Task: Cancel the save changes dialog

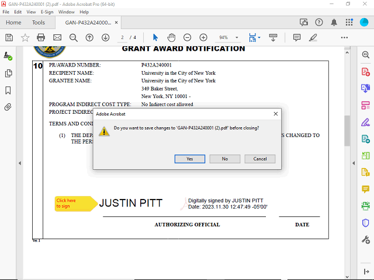Action: click(x=259, y=159)
